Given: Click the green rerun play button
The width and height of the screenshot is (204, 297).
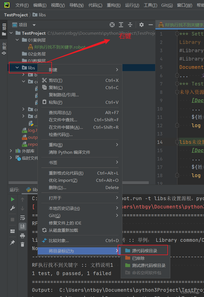Looking at the screenshot, I should [12, 199].
